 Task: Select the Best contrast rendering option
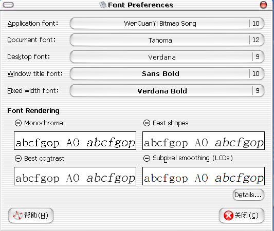pos(18,159)
